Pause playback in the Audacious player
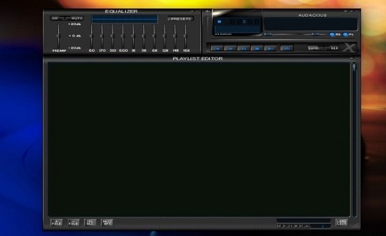386x236 pixels. (243, 48)
